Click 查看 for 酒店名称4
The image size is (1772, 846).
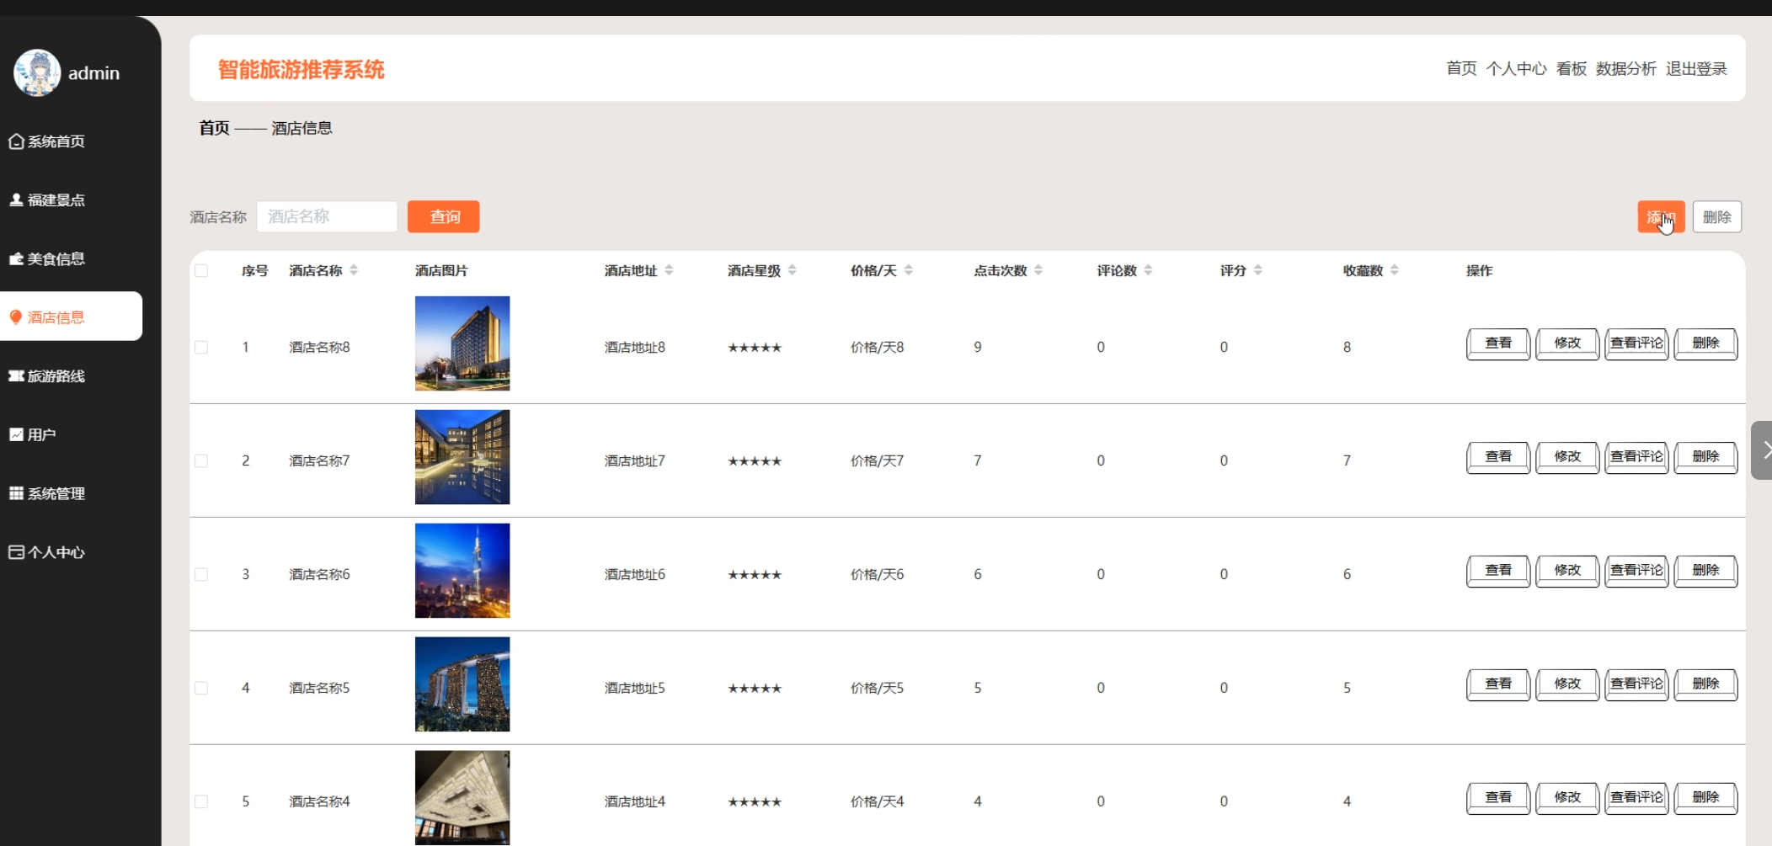[x=1498, y=798]
